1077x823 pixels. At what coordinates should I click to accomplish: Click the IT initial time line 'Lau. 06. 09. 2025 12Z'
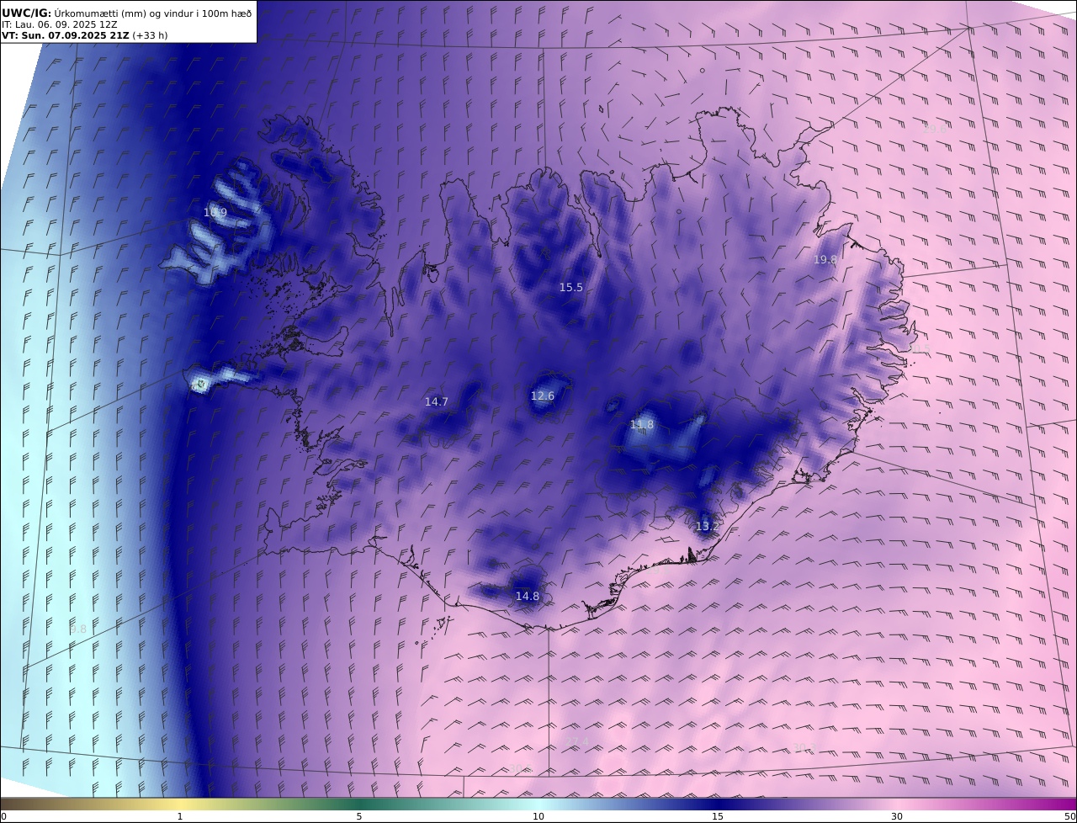pyautogui.click(x=60, y=24)
